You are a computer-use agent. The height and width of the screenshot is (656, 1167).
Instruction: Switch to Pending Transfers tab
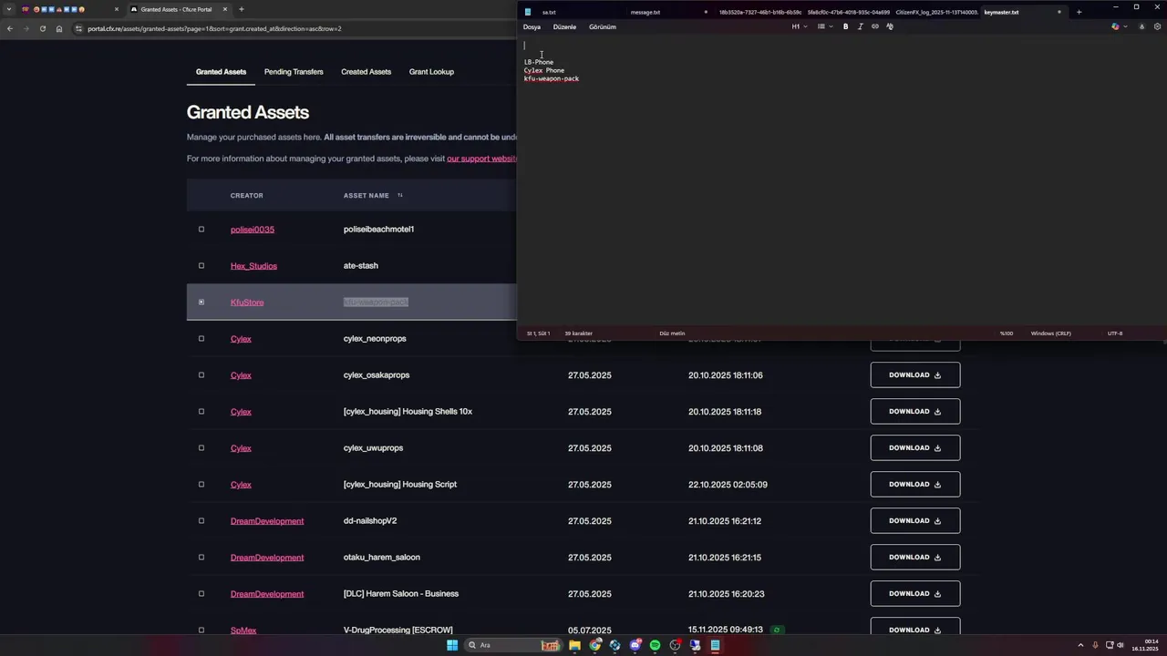pyautogui.click(x=294, y=72)
